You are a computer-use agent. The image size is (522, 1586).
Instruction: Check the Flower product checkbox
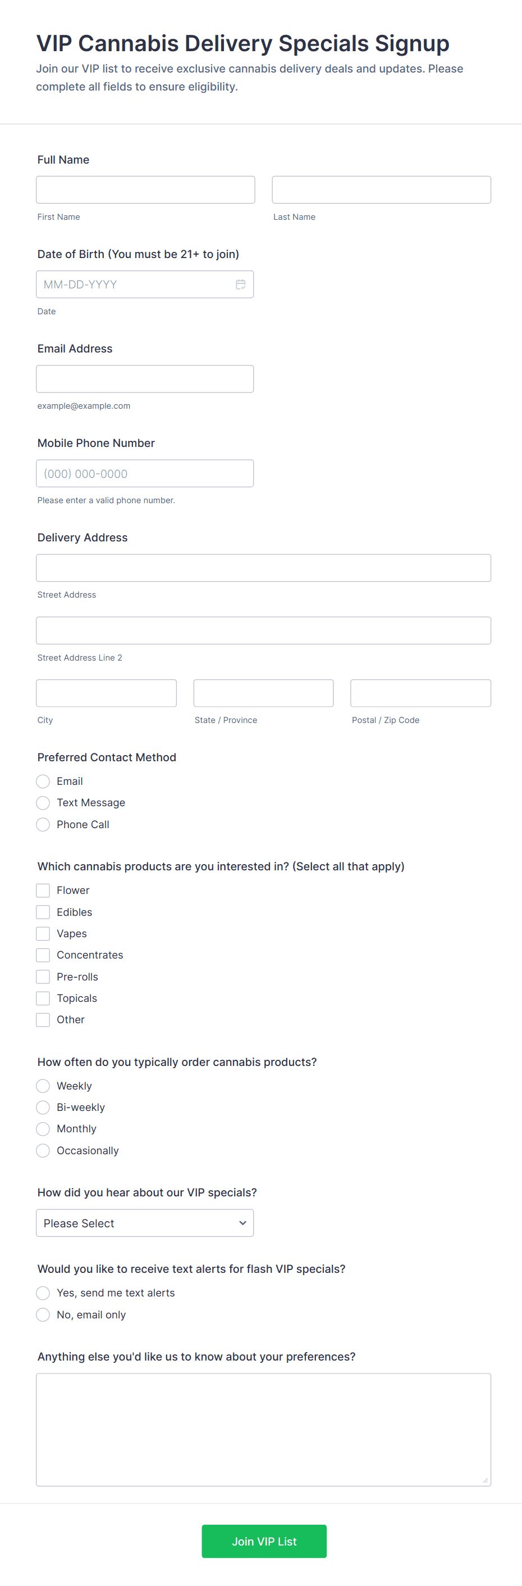(x=43, y=891)
